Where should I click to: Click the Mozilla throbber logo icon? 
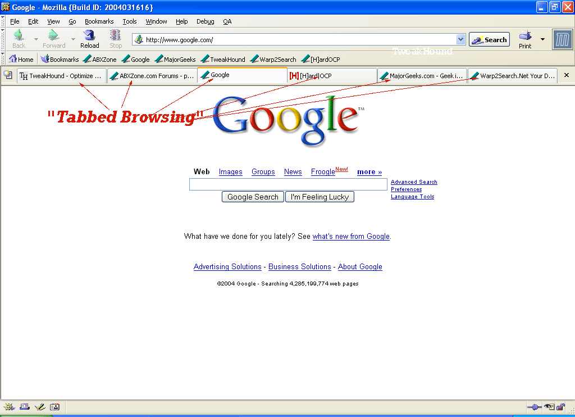[562, 39]
